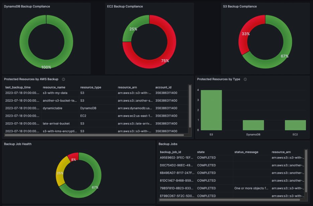Viewport: 313px width, 206px height.
Task: Click DynamoDB axis label in bar chart
Action: (x=253, y=135)
